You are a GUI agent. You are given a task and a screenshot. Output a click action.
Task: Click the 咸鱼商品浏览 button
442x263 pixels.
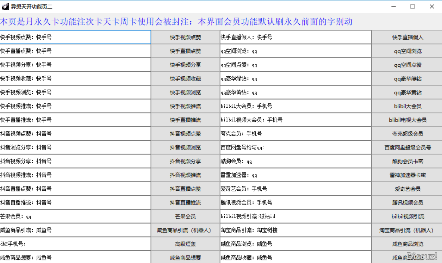coord(407,244)
